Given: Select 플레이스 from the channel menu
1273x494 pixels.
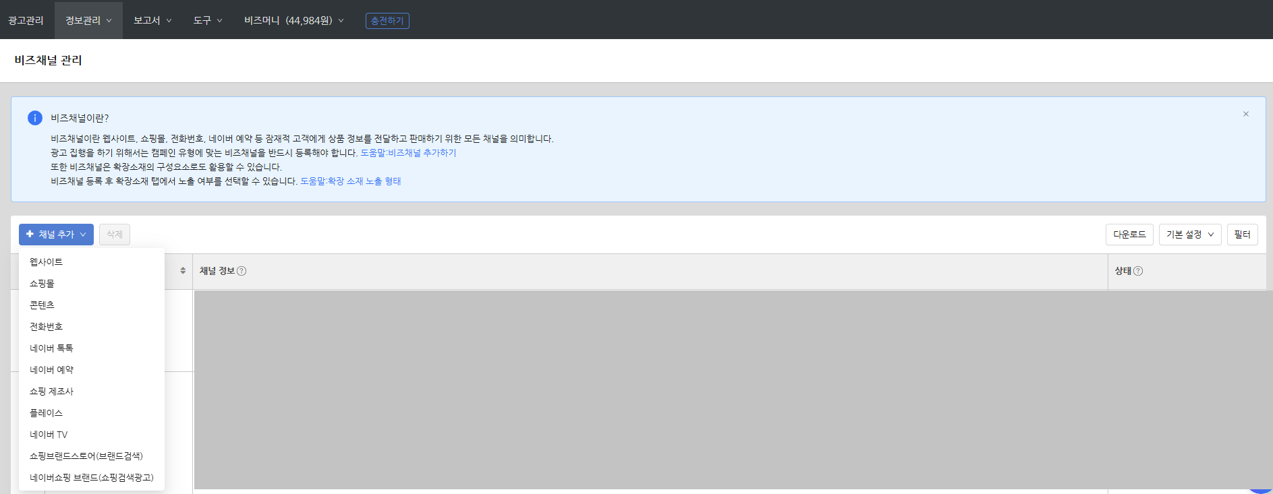Looking at the screenshot, I should coord(46,413).
